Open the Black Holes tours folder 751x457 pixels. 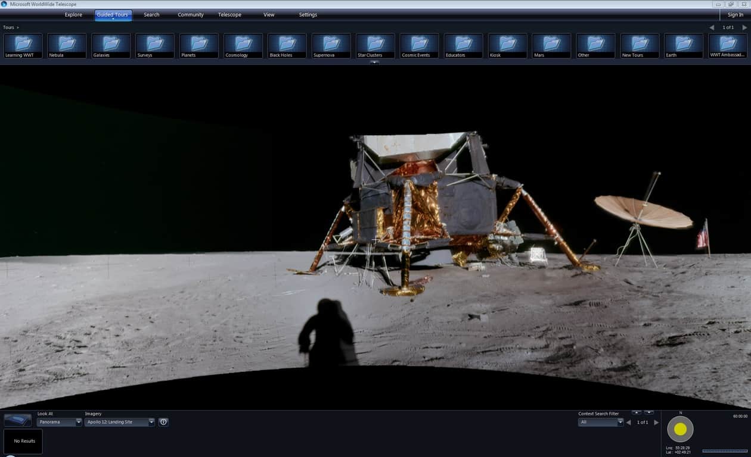click(287, 46)
